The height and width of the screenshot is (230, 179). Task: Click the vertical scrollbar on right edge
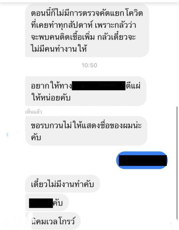(x=177, y=163)
